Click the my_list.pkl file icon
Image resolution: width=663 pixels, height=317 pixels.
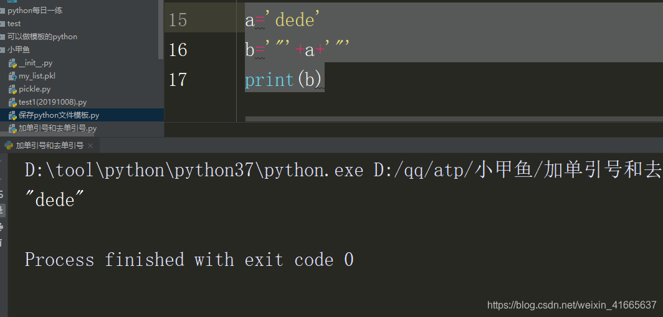12,77
